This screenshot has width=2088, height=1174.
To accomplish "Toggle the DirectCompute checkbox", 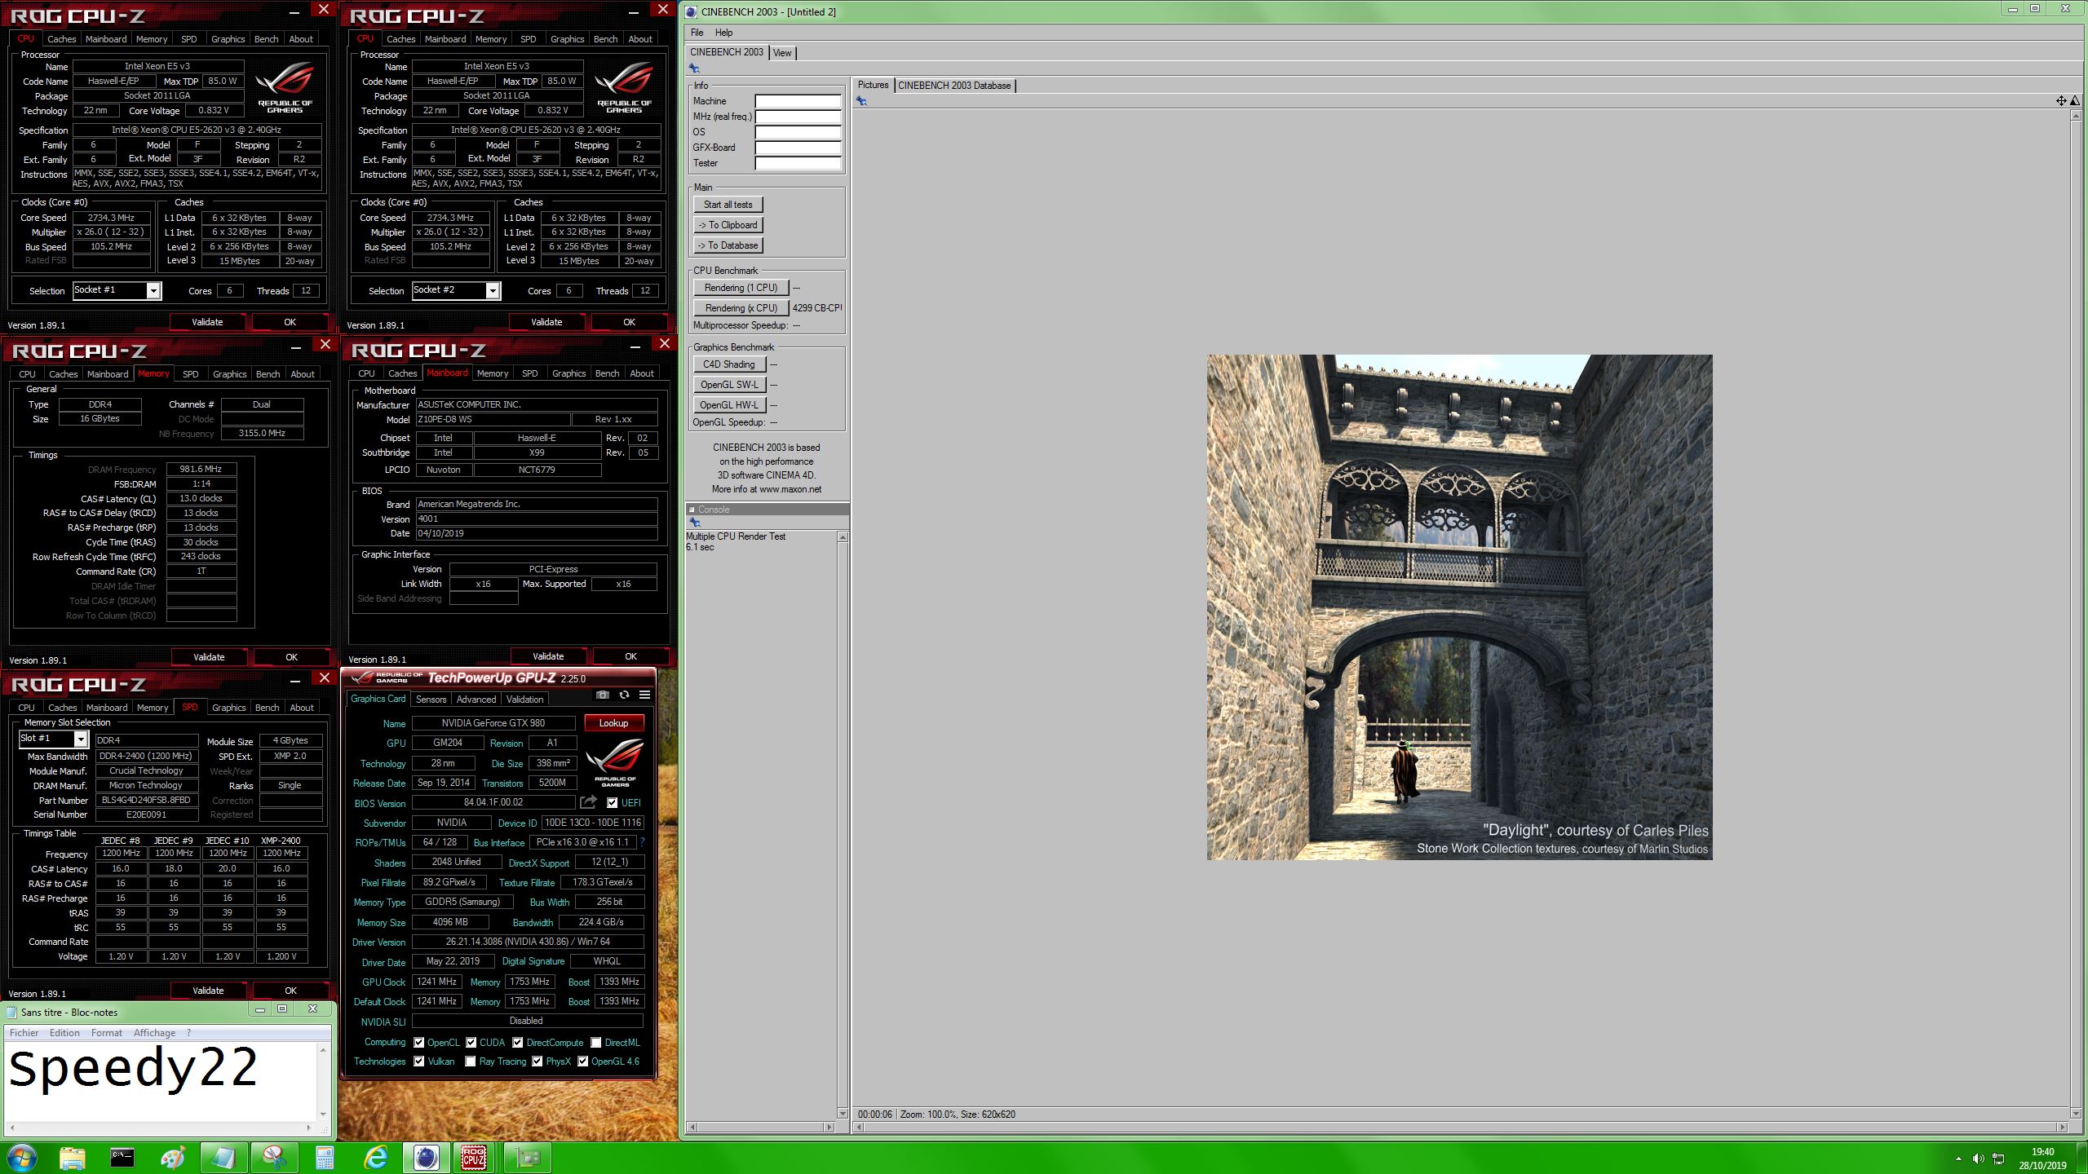I will pos(517,1042).
